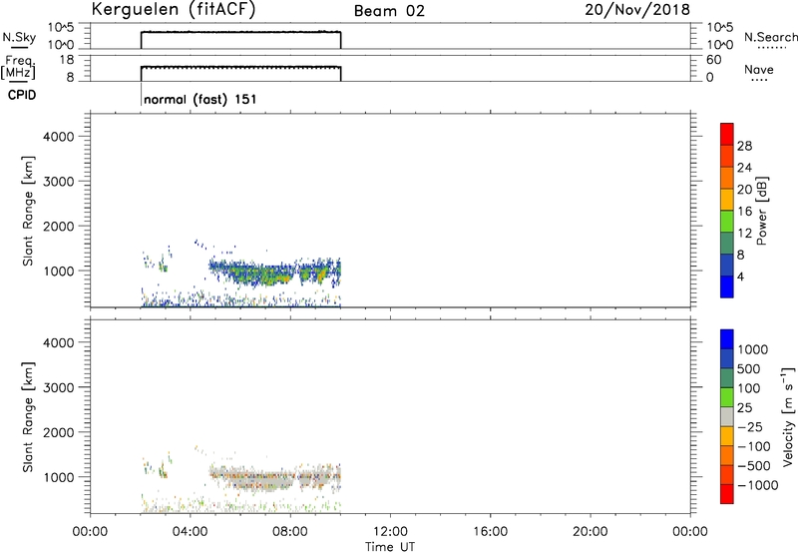Click the Kerguelen (fitACF) plot title

pos(173,9)
